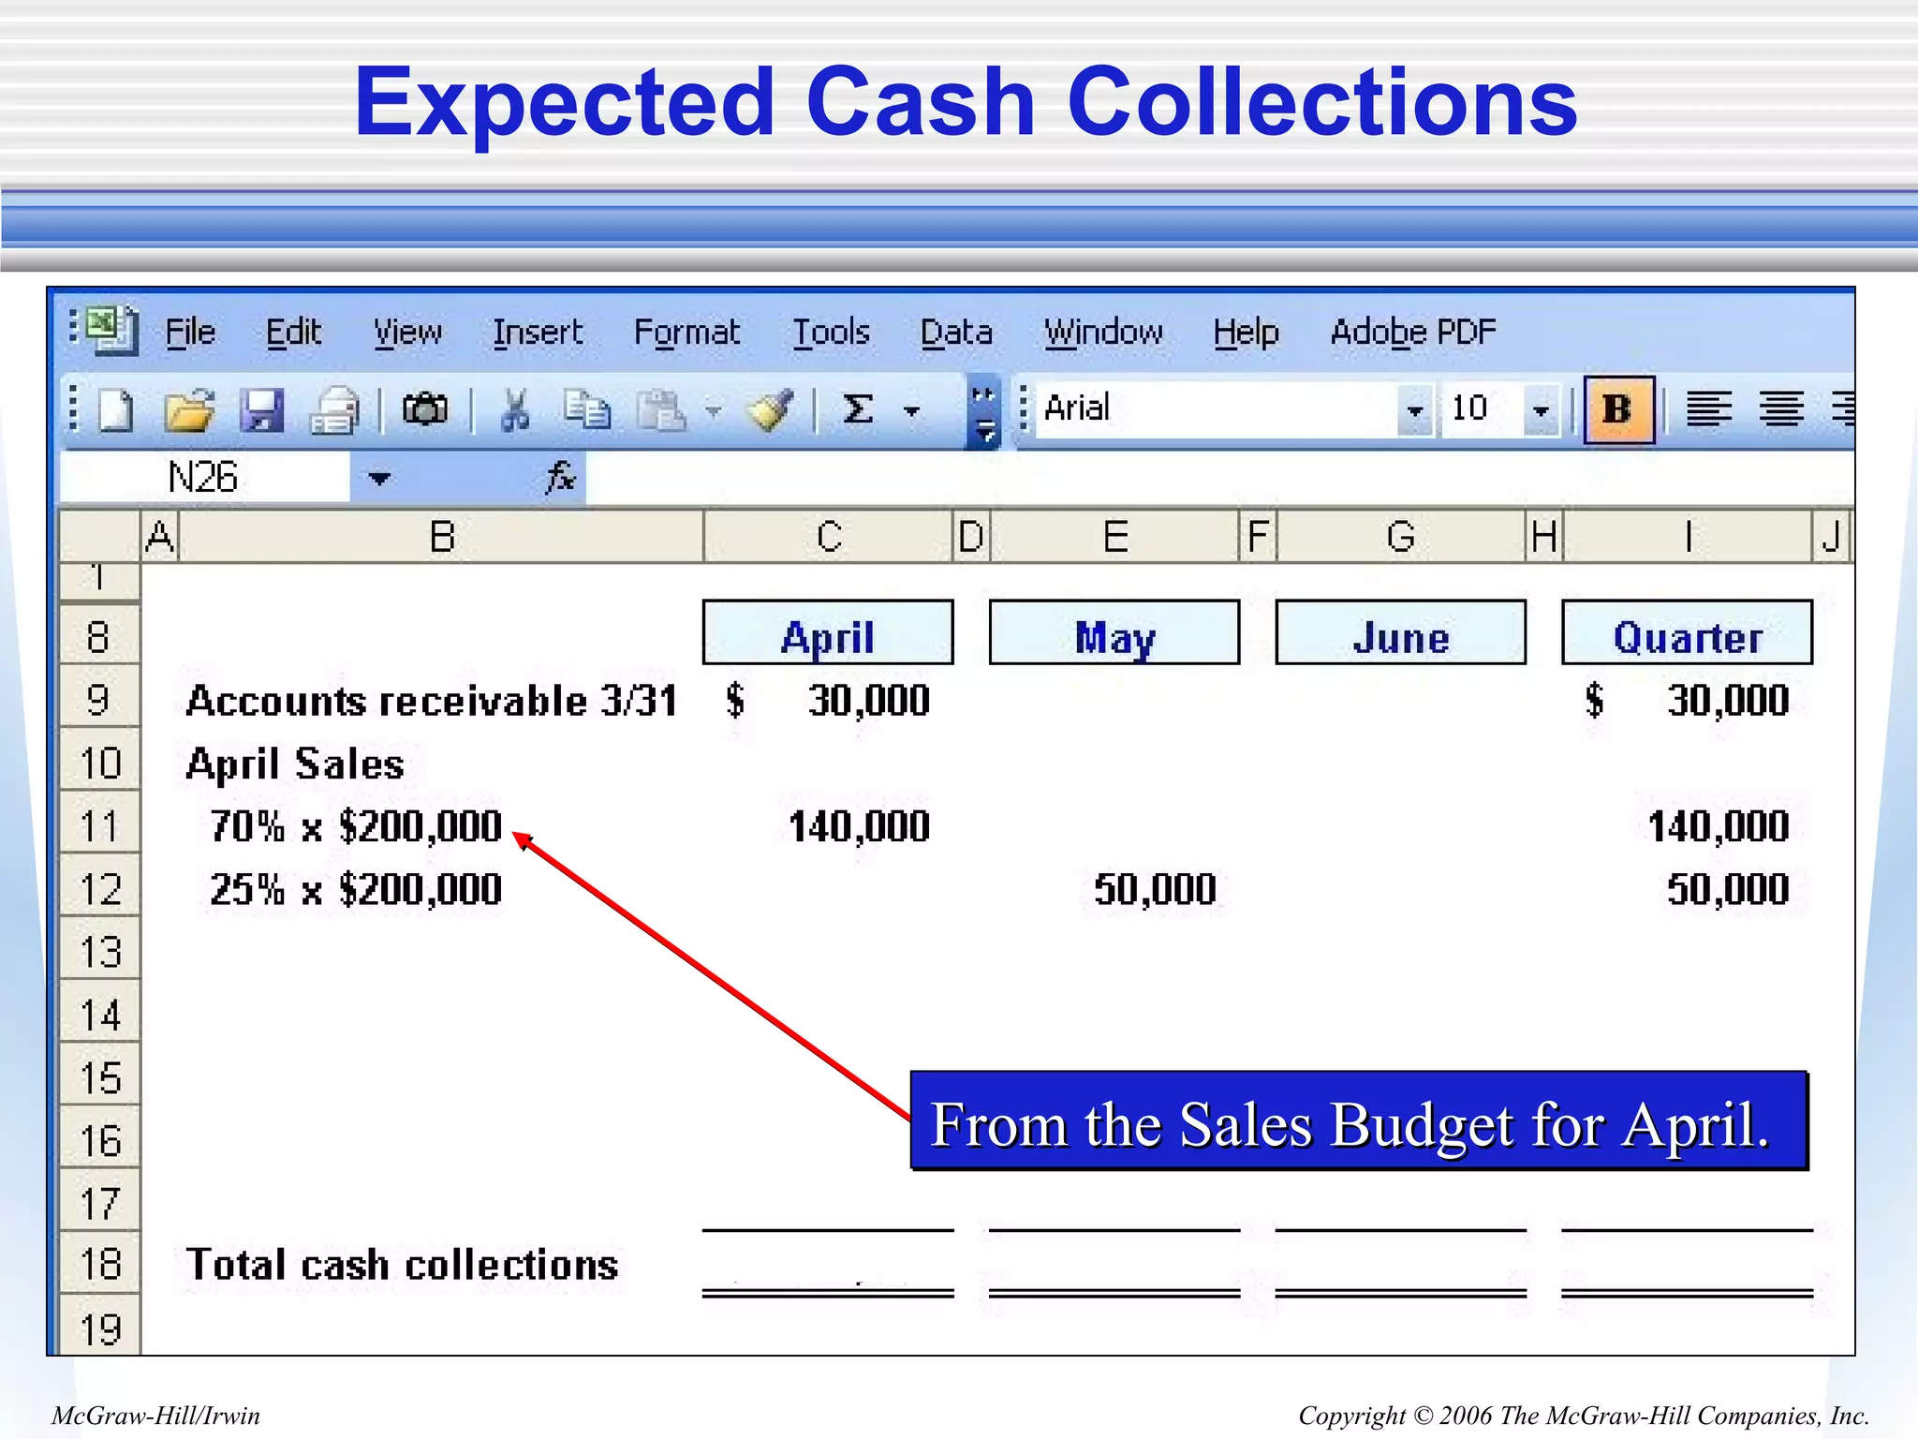1918x1439 pixels.
Task: Cut selection with the scissors icon
Action: [x=515, y=409]
